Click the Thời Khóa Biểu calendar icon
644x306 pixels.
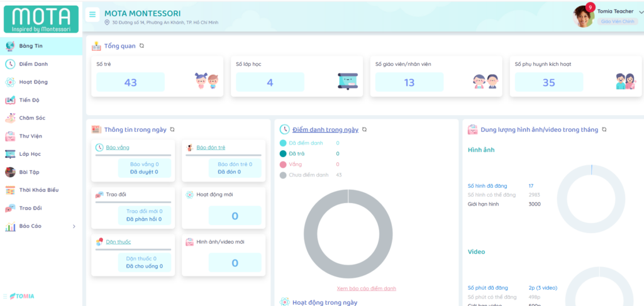10,190
